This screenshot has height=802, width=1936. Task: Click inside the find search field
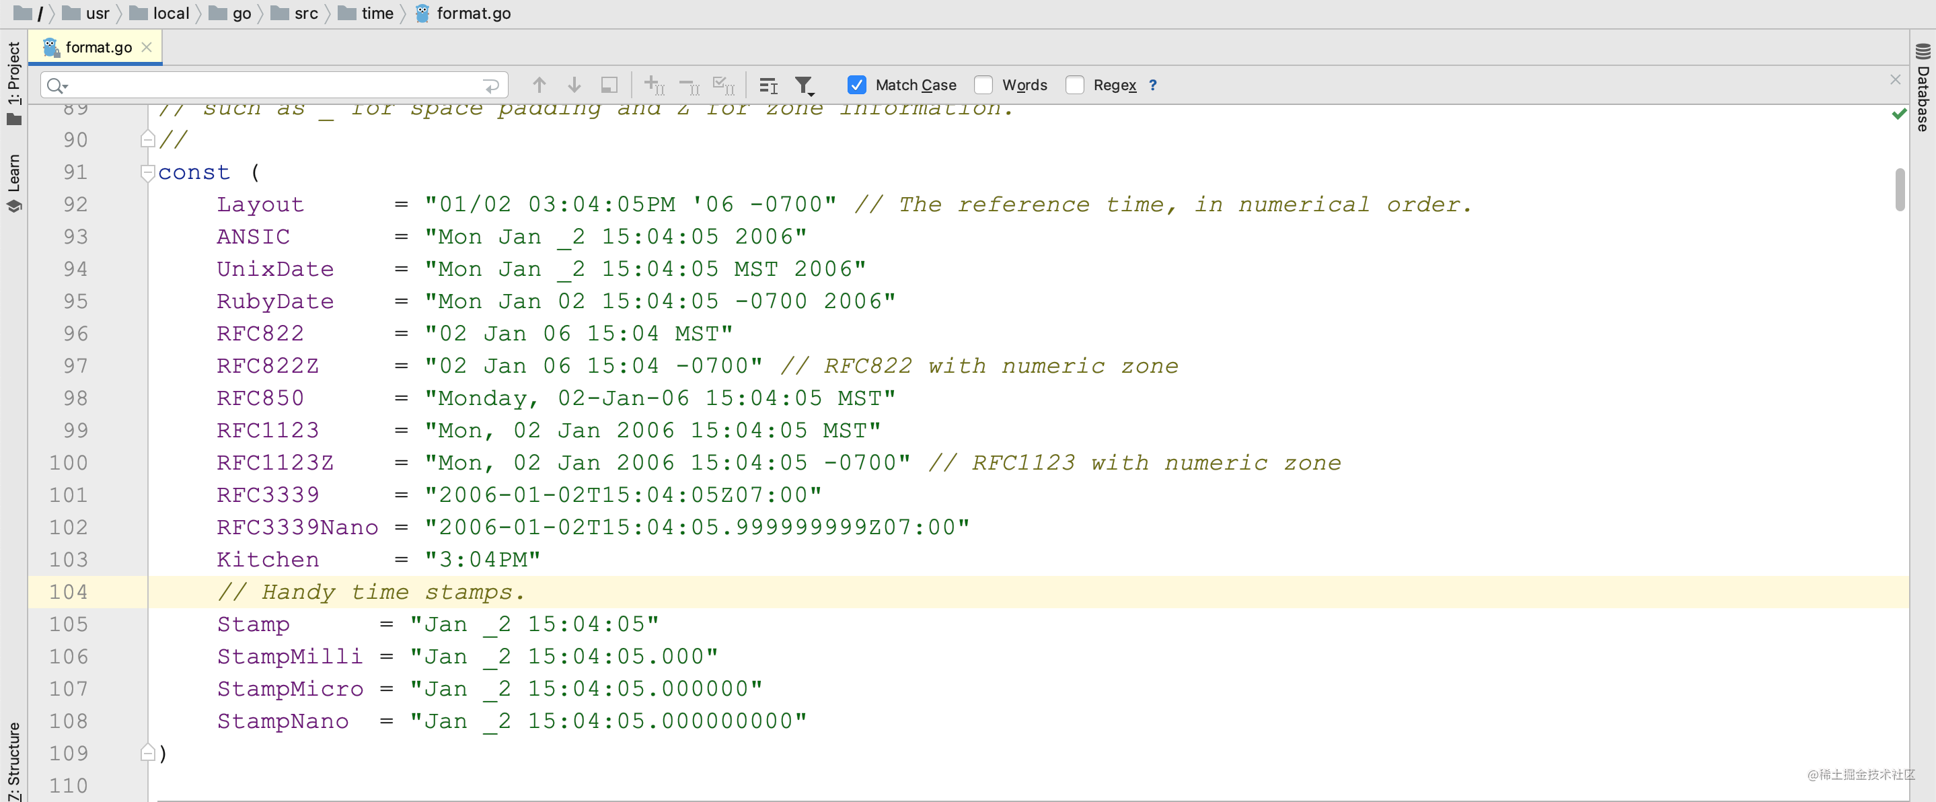pos(270,85)
